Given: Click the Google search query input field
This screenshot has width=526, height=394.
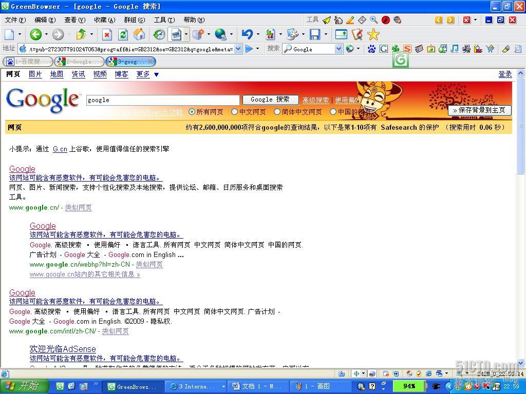Looking at the screenshot, I should [x=163, y=100].
